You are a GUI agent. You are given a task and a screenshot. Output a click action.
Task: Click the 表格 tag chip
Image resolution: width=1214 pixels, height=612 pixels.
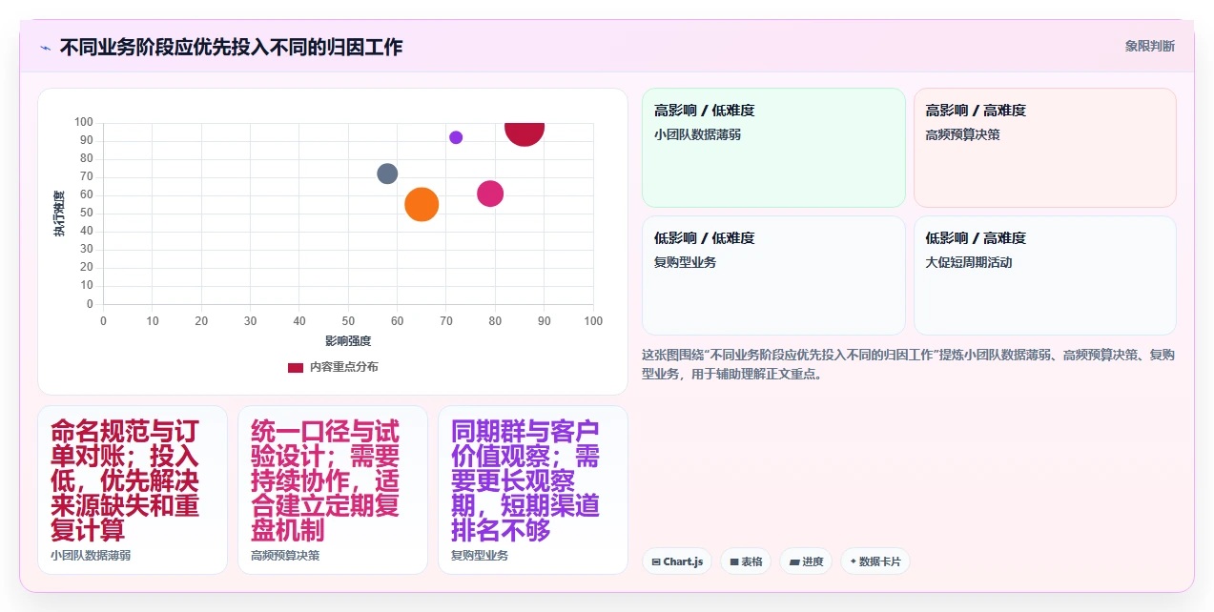click(746, 561)
